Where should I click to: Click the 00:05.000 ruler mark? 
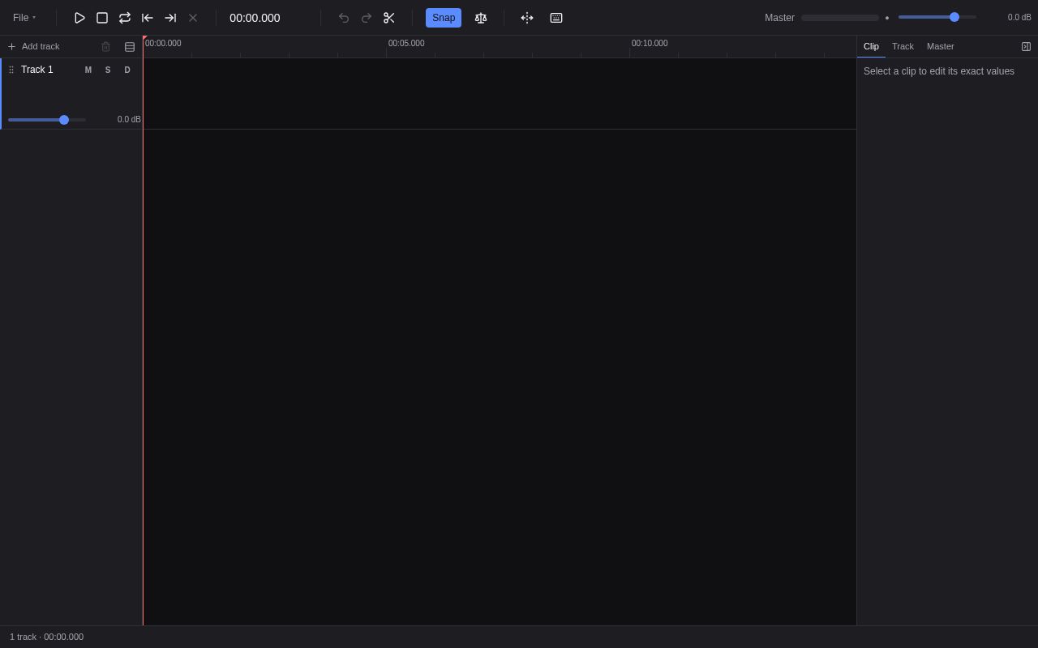click(406, 44)
